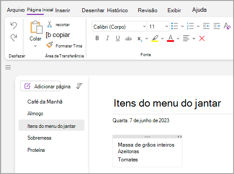Click the paragraph alignment icon
Image resolution: width=234 pixels, height=174 pixels.
[186, 38]
